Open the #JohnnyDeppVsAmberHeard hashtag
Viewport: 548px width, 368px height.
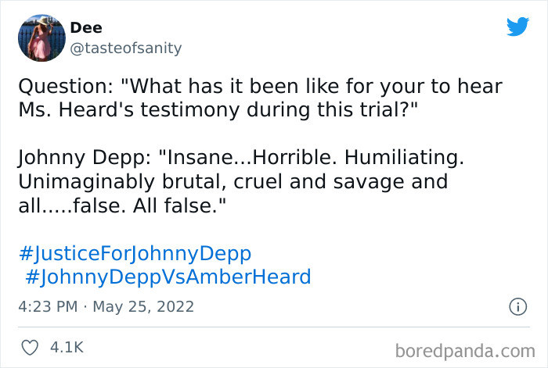pos(168,277)
